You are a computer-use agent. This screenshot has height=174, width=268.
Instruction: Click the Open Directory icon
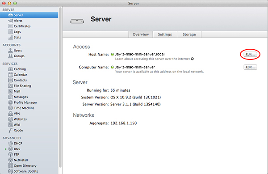pos(10,166)
